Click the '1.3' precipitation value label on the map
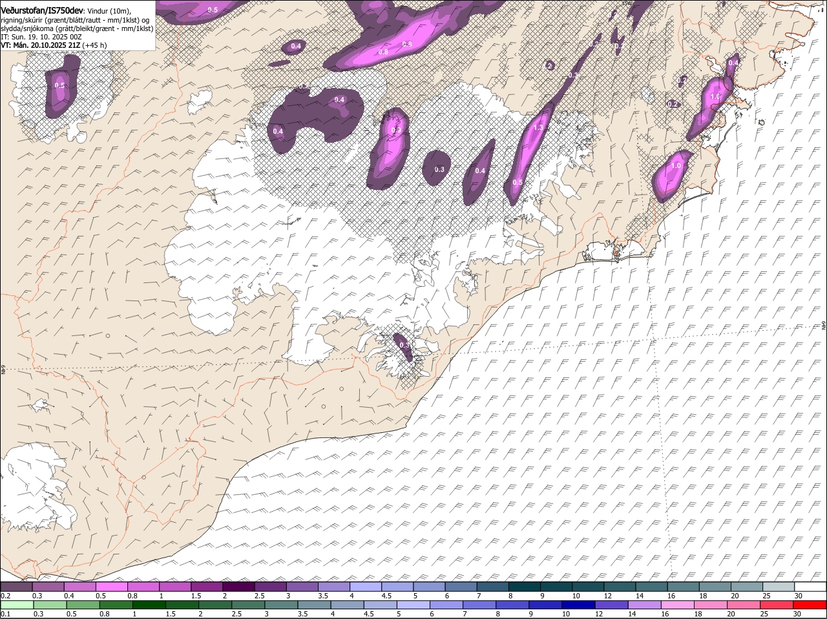 coord(538,128)
